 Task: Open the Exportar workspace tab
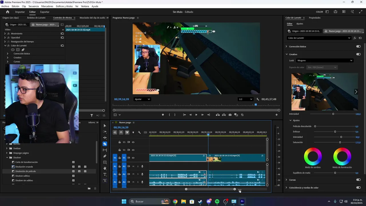point(45,12)
